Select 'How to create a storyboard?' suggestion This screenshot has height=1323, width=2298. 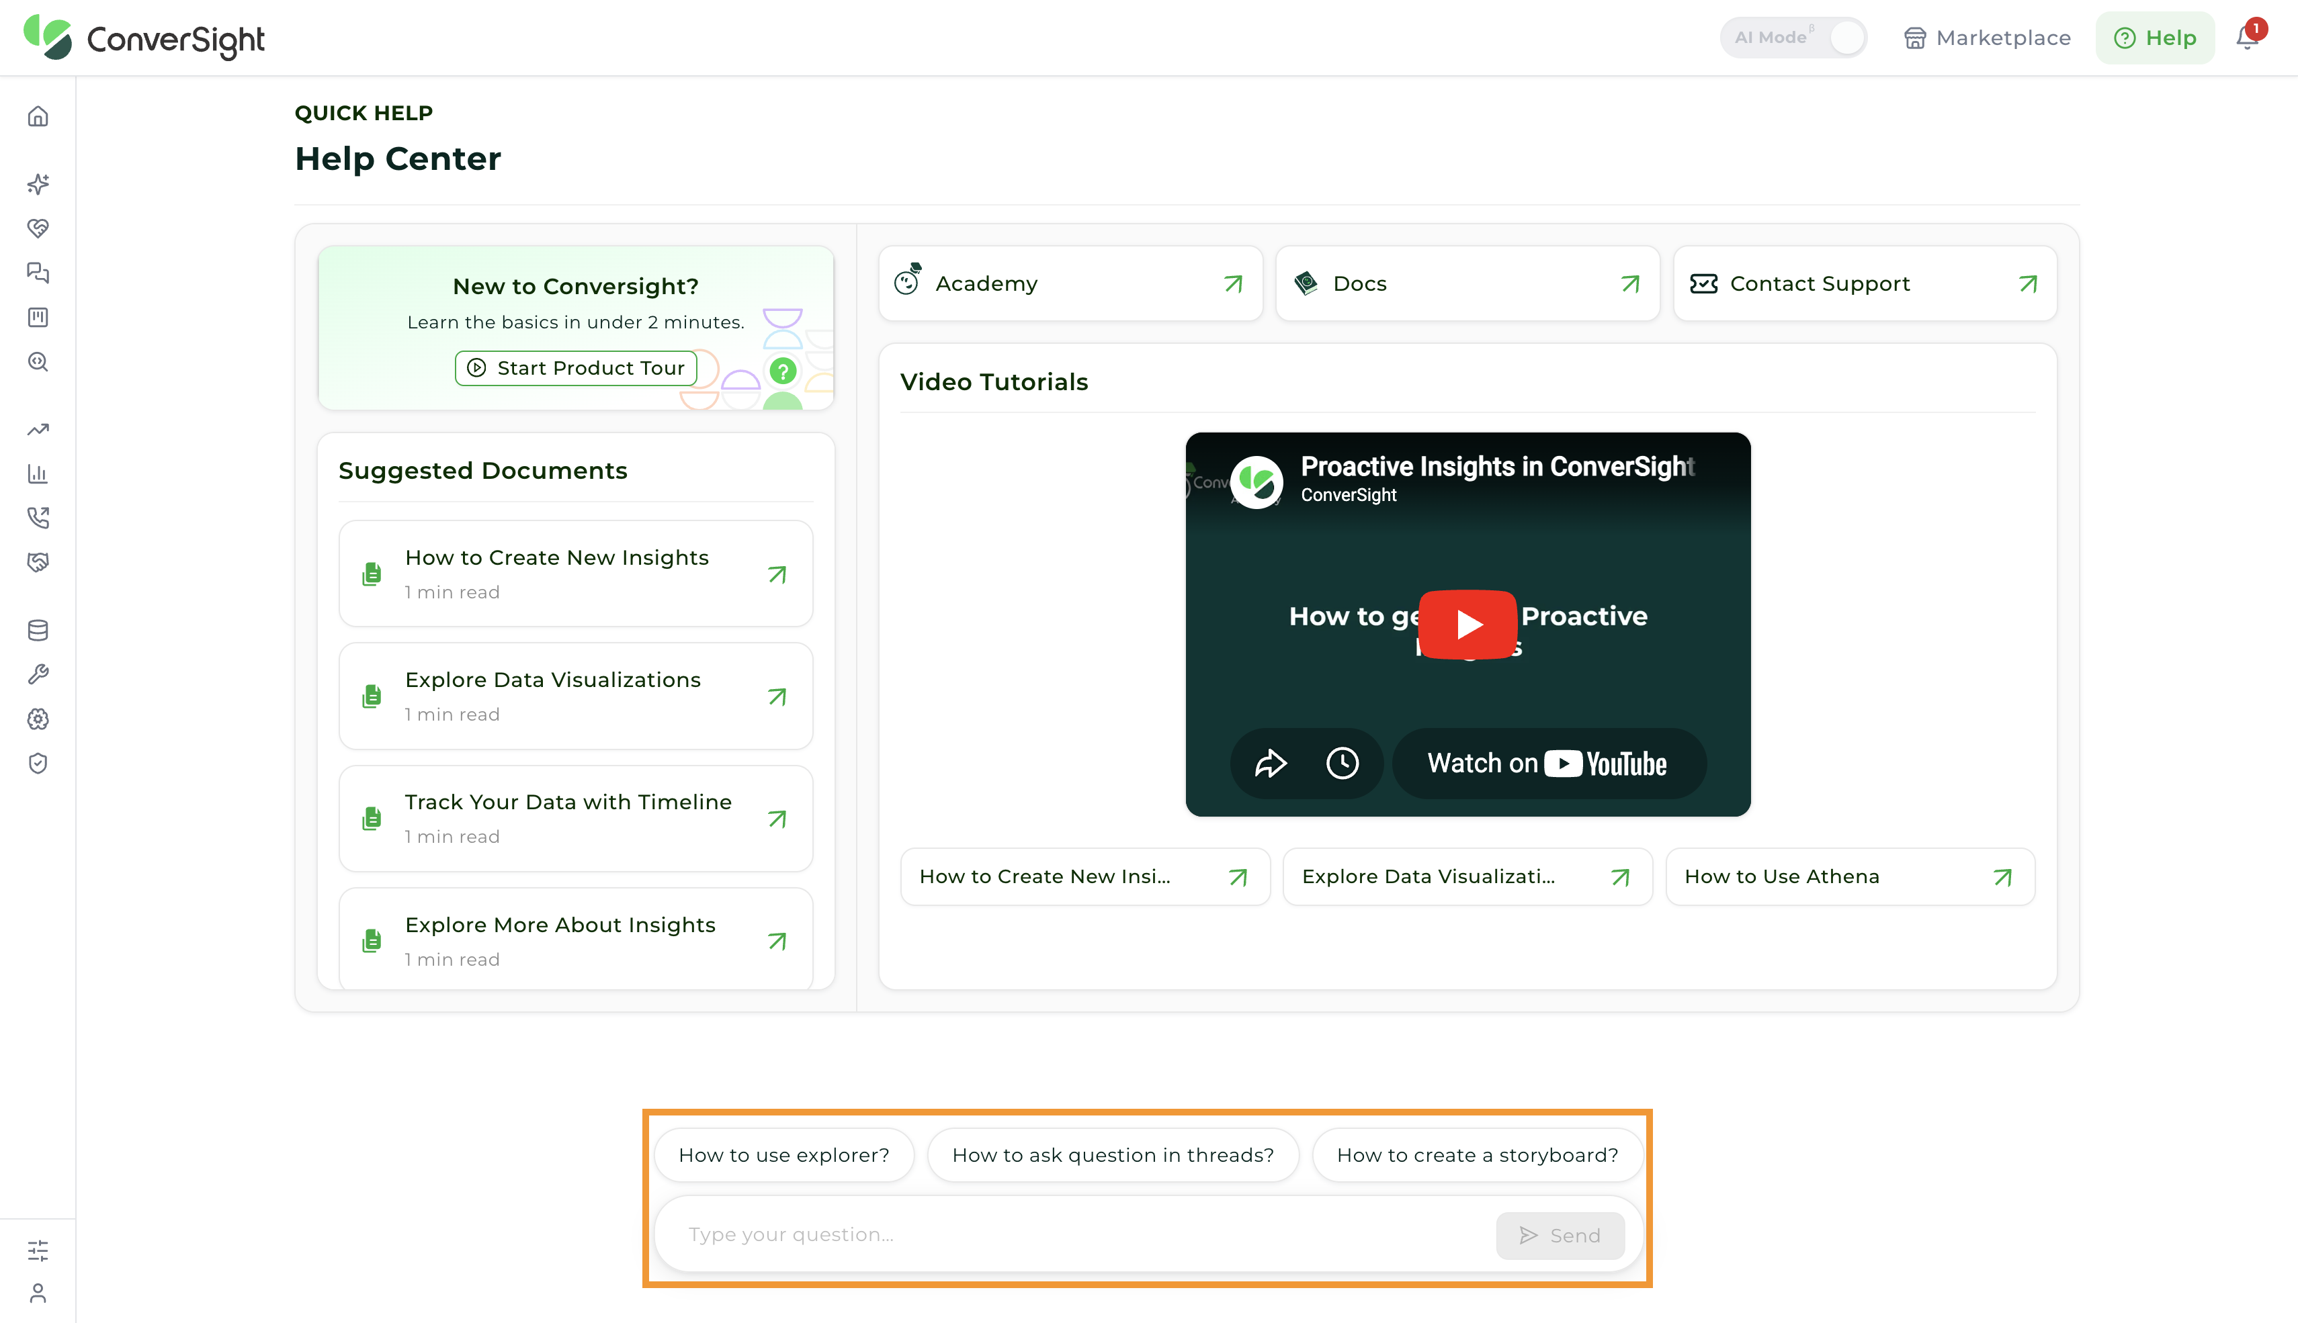[x=1477, y=1155]
